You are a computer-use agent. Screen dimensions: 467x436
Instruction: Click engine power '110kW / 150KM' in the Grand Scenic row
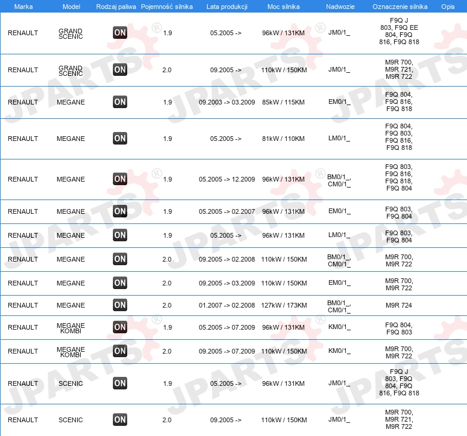pos(284,70)
